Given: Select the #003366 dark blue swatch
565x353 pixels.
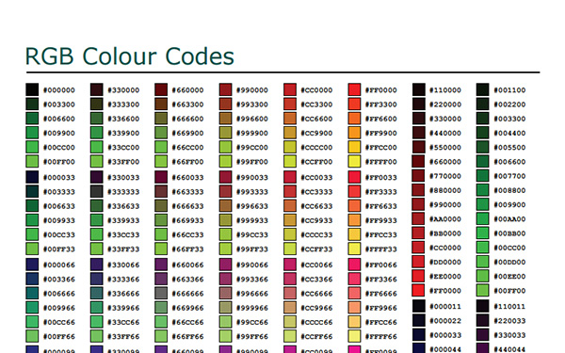Looking at the screenshot, I should [32, 279].
